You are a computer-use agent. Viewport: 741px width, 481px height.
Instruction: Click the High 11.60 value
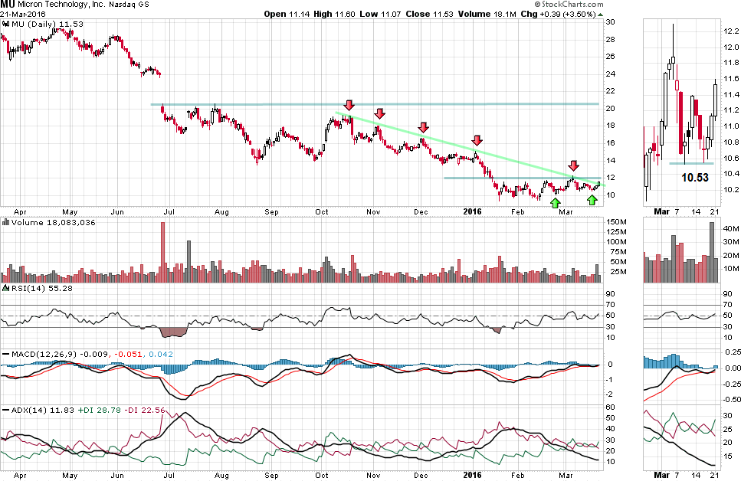point(334,15)
